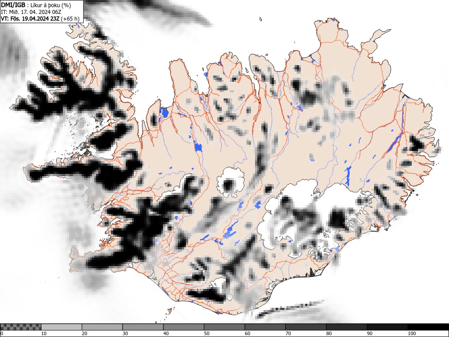Select the 60–70 dark gray legend segment
The height and width of the screenshot is (337, 449).
click(x=265, y=327)
